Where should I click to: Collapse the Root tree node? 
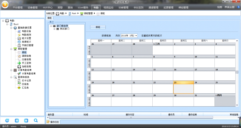(x=7, y=24)
